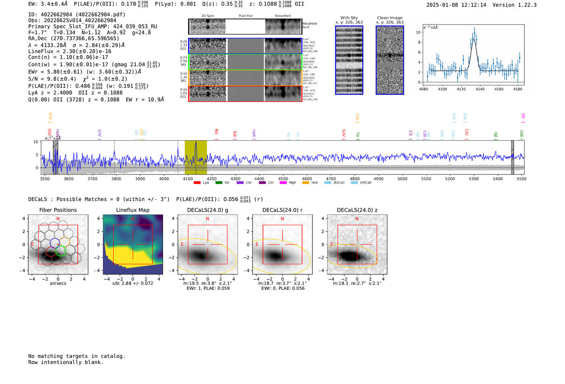Click 'EWr: 1, PLAE: 0.059' caption

click(x=208, y=288)
